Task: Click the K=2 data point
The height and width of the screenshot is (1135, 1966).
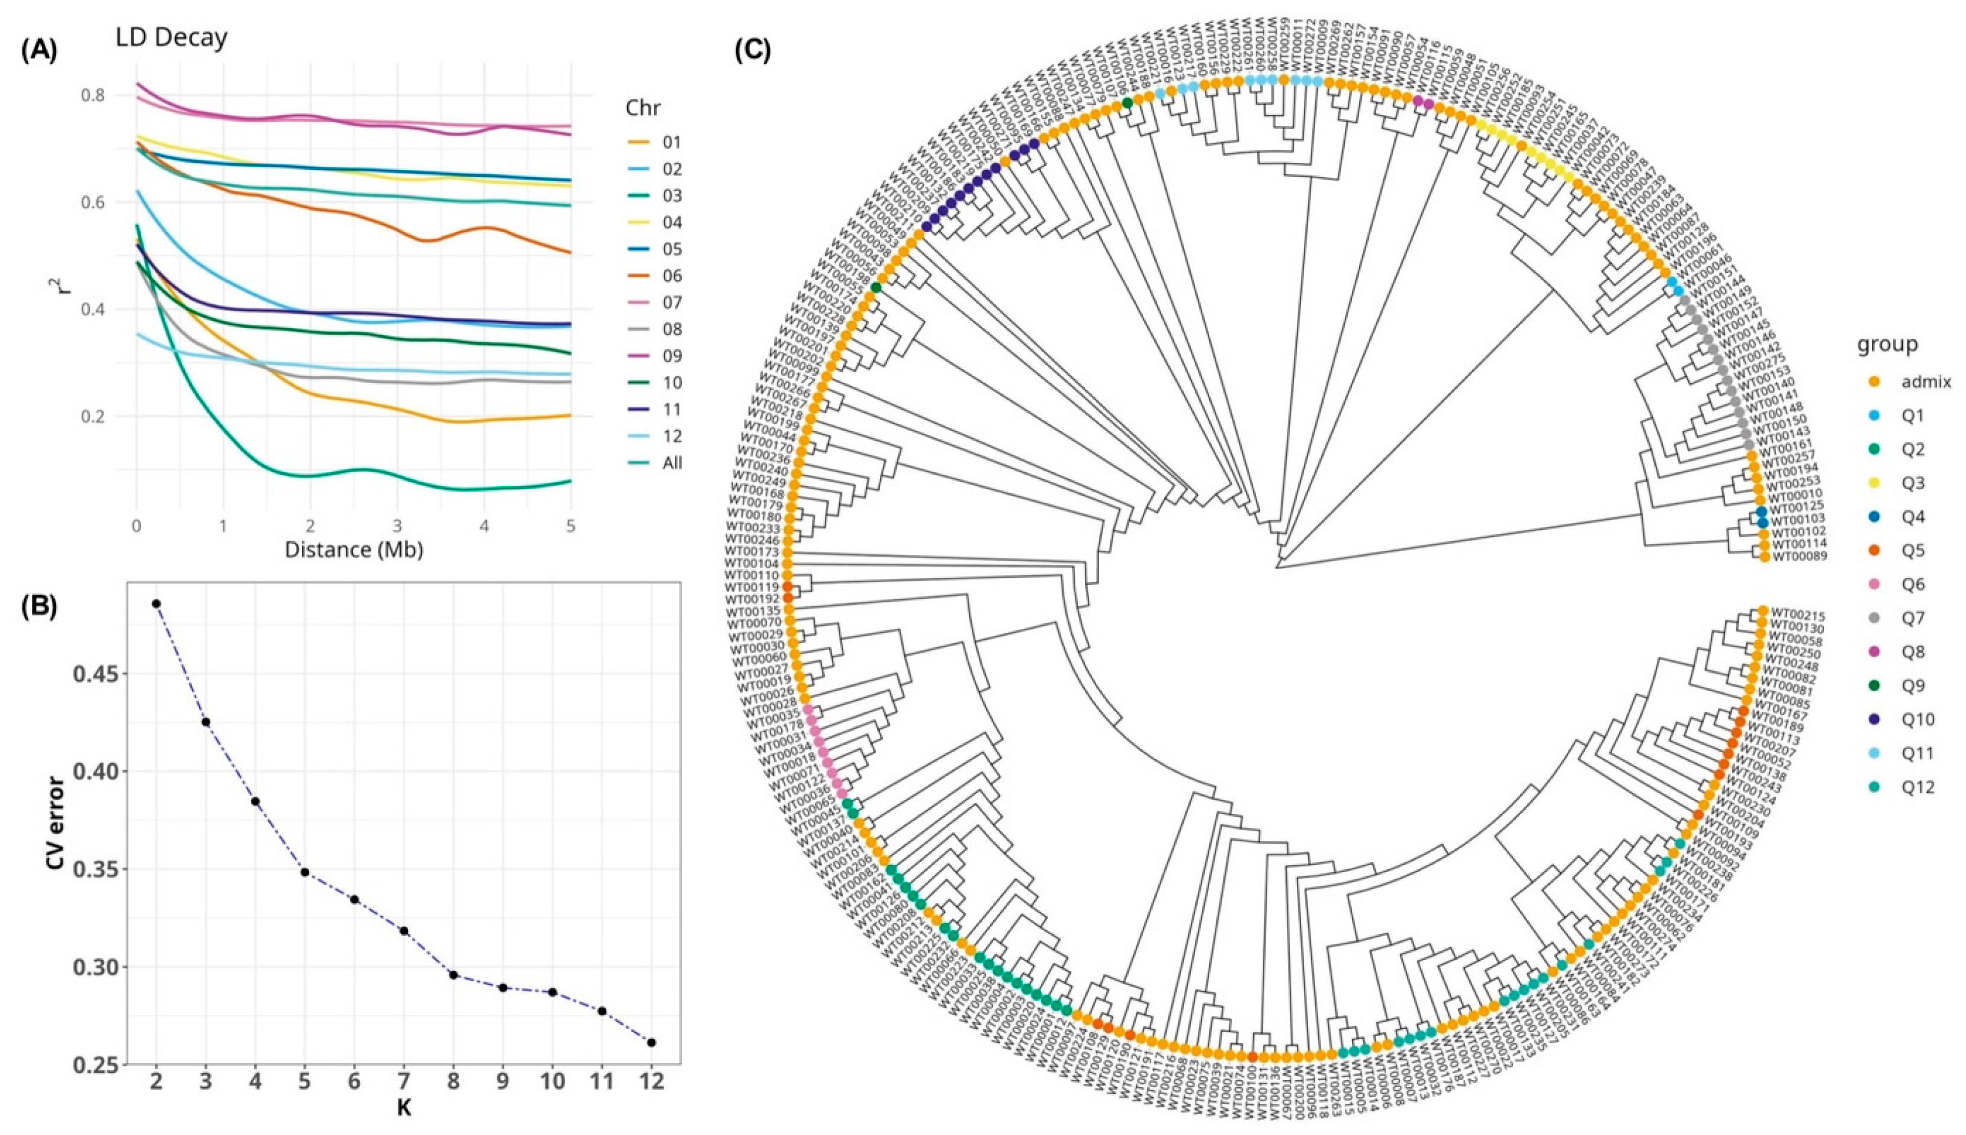Action: [156, 603]
